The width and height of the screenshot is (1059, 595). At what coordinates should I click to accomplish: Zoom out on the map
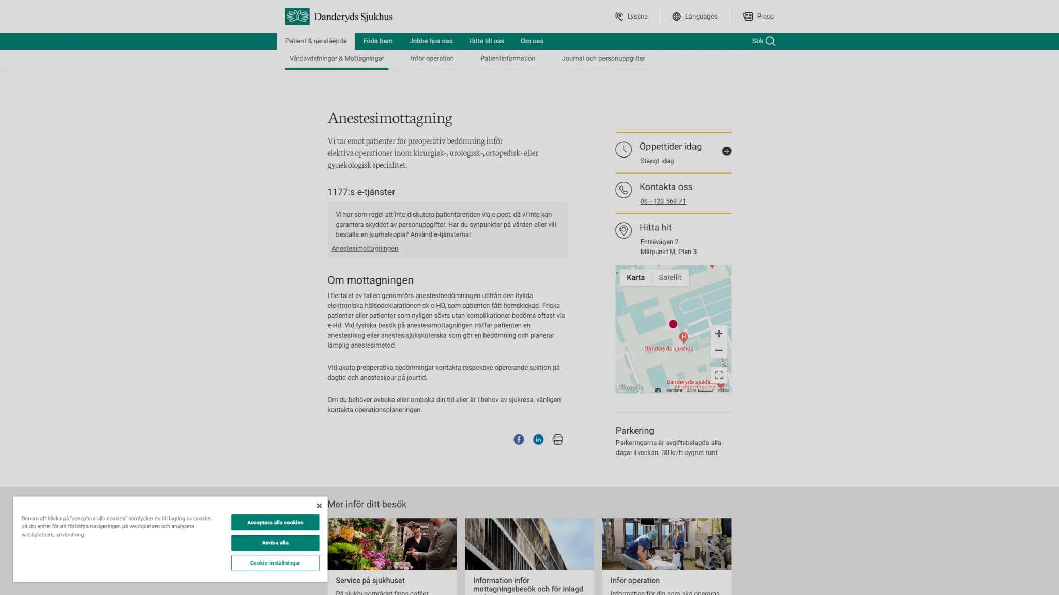click(x=719, y=350)
